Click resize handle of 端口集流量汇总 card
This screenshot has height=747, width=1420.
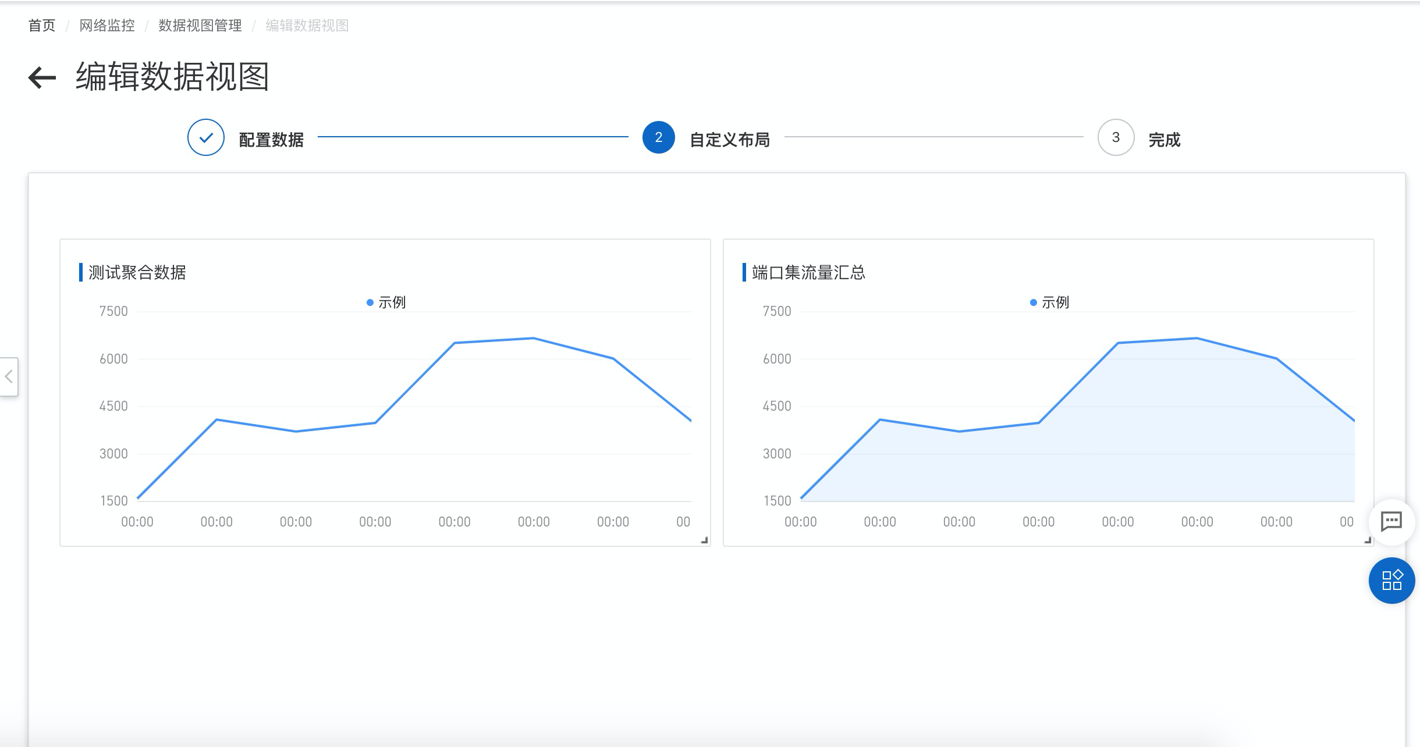tap(1368, 540)
